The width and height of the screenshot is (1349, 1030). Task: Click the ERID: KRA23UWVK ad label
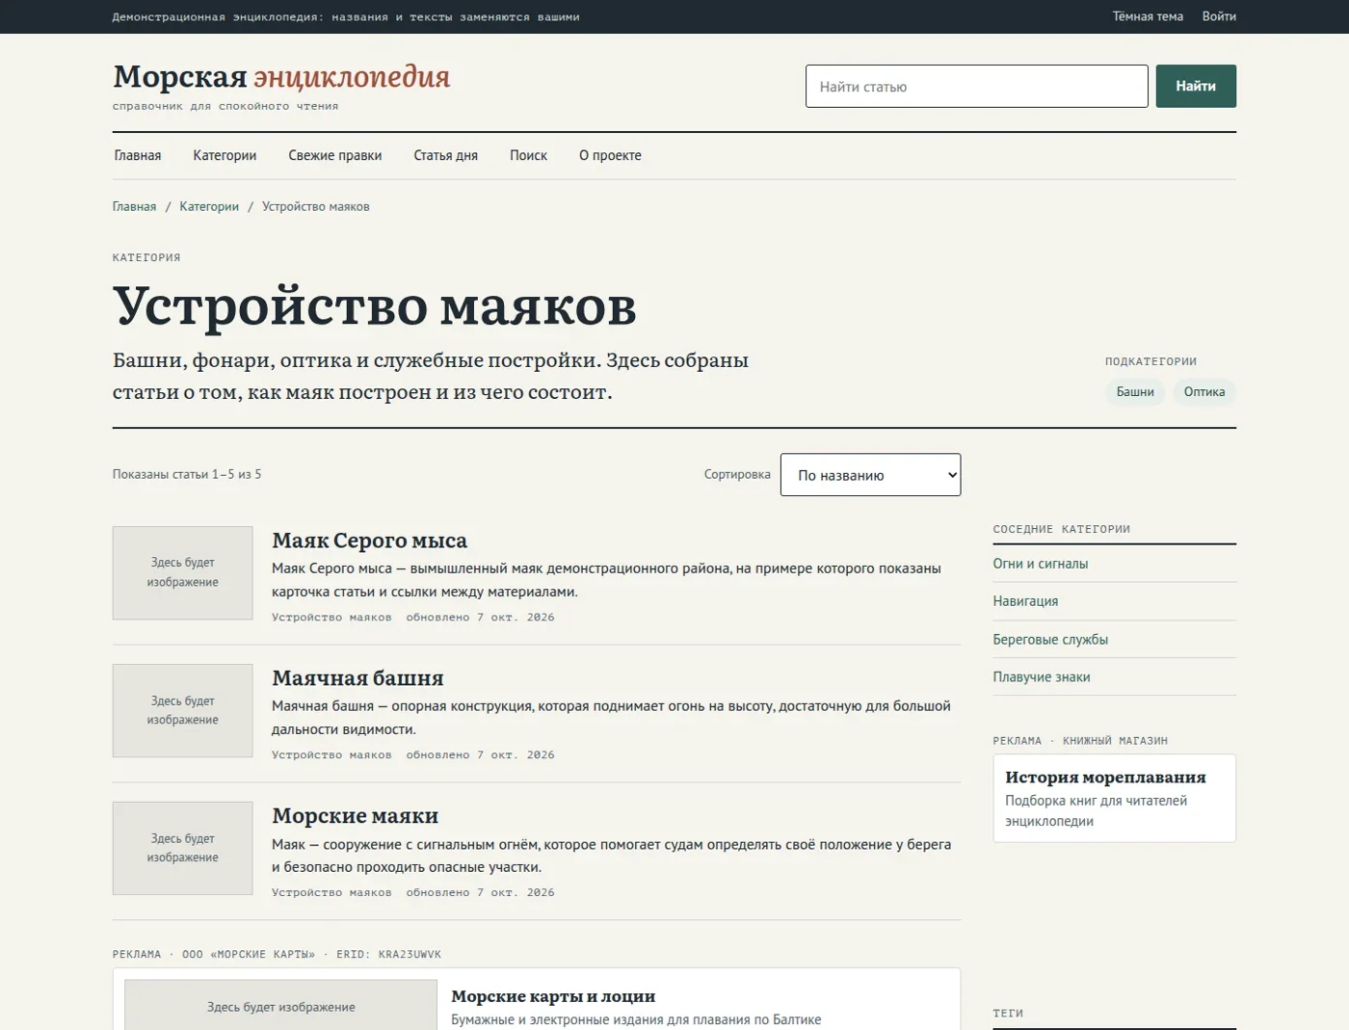[388, 955]
